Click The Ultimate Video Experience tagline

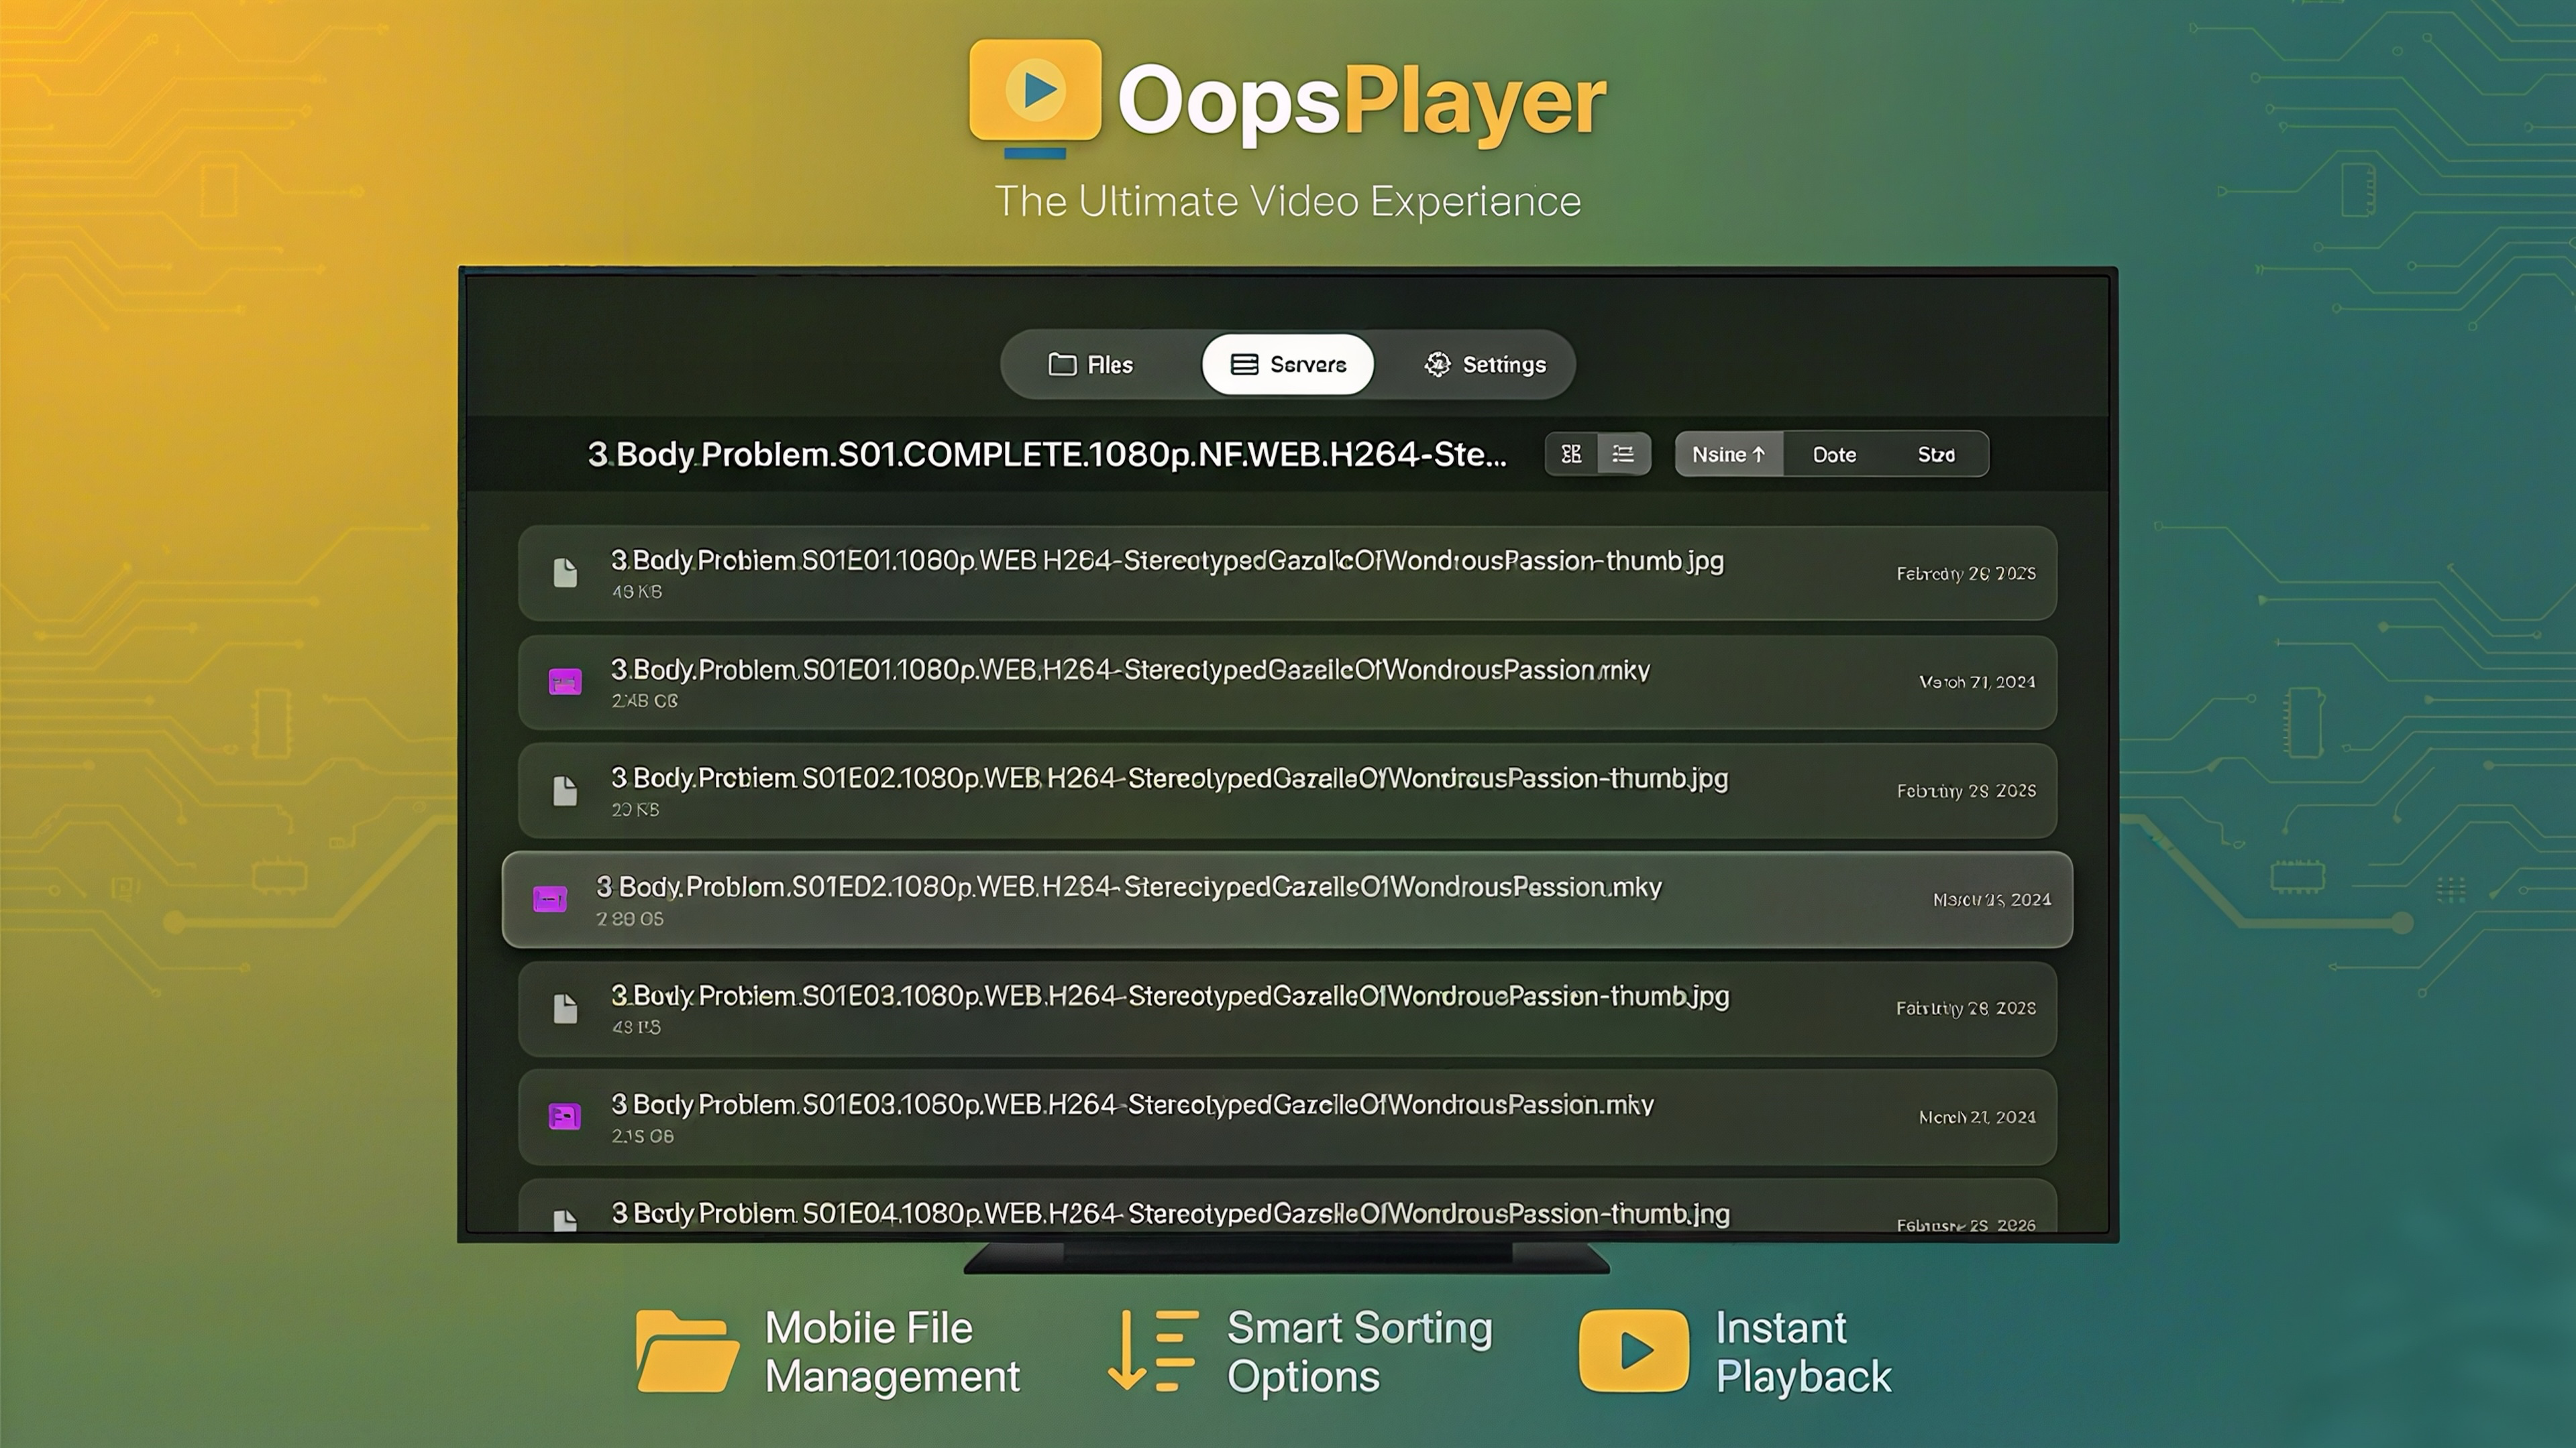click(1287, 201)
